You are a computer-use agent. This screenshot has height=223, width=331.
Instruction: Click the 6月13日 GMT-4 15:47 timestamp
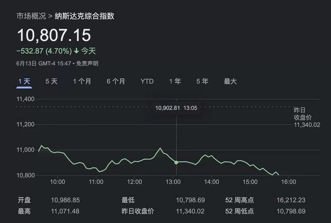coord(44,64)
